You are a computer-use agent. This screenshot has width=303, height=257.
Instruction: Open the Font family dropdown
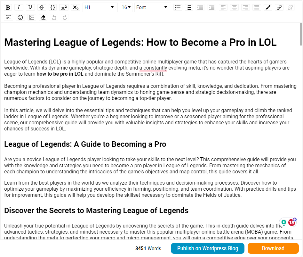click(x=153, y=7)
